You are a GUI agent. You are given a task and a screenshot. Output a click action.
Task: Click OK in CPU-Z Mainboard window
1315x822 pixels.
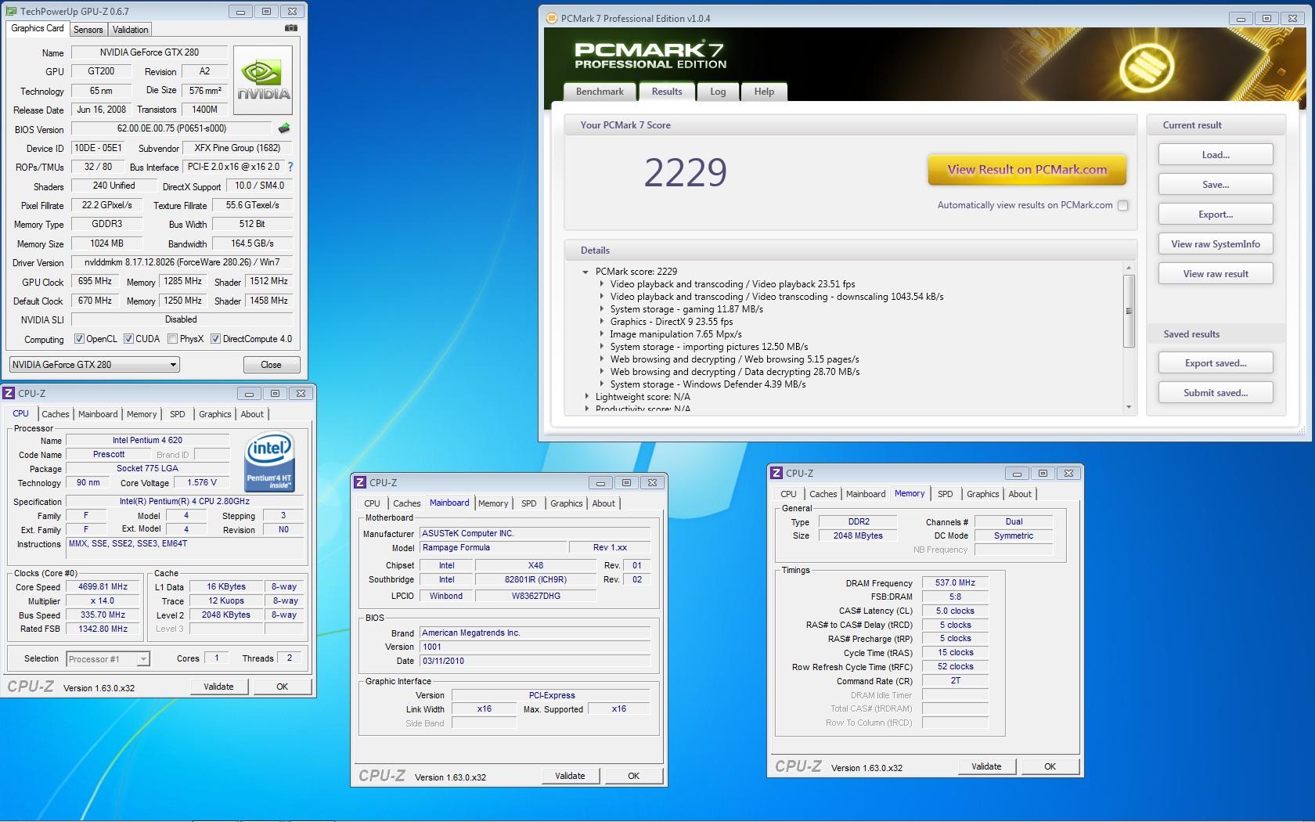[x=634, y=776]
